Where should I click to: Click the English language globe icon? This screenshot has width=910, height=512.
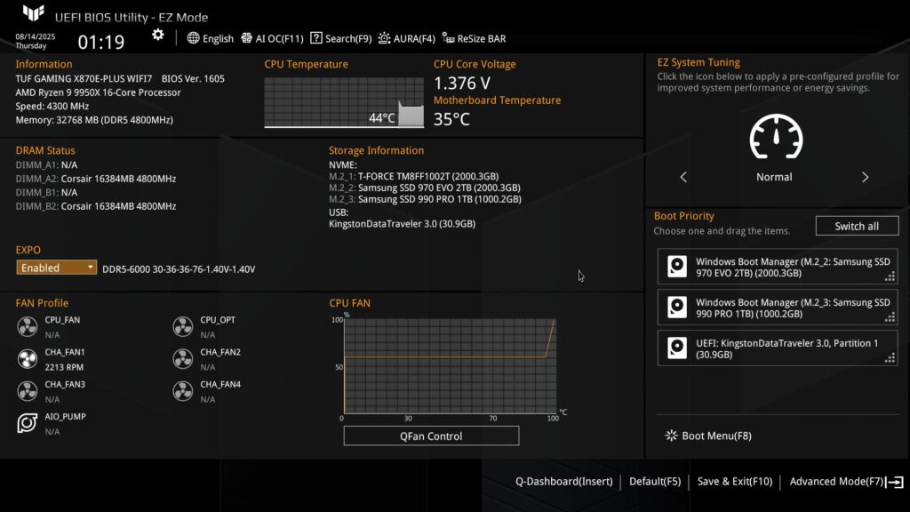(x=193, y=38)
